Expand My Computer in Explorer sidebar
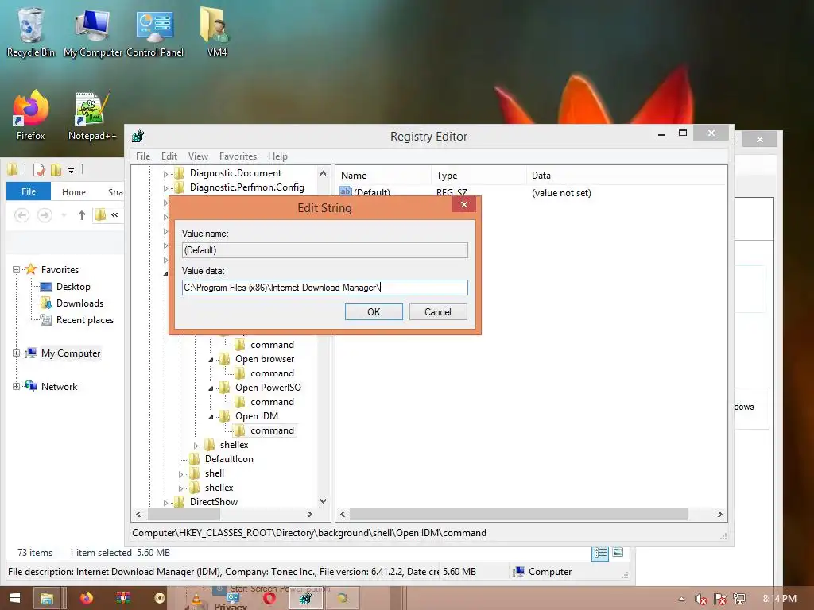 point(16,353)
